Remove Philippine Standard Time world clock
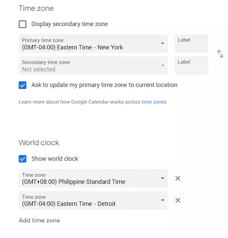Image resolution: width=228 pixels, height=238 pixels. pyautogui.click(x=178, y=178)
